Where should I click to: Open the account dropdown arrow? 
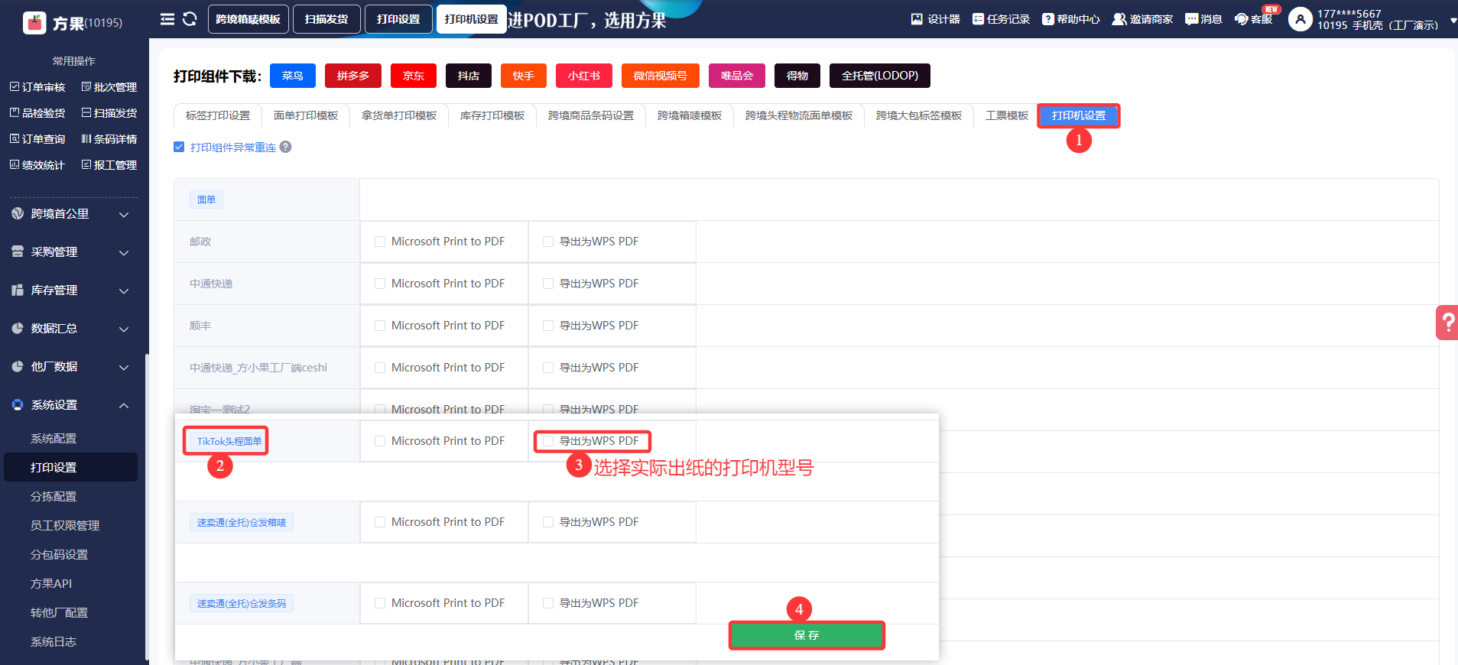point(1453,21)
